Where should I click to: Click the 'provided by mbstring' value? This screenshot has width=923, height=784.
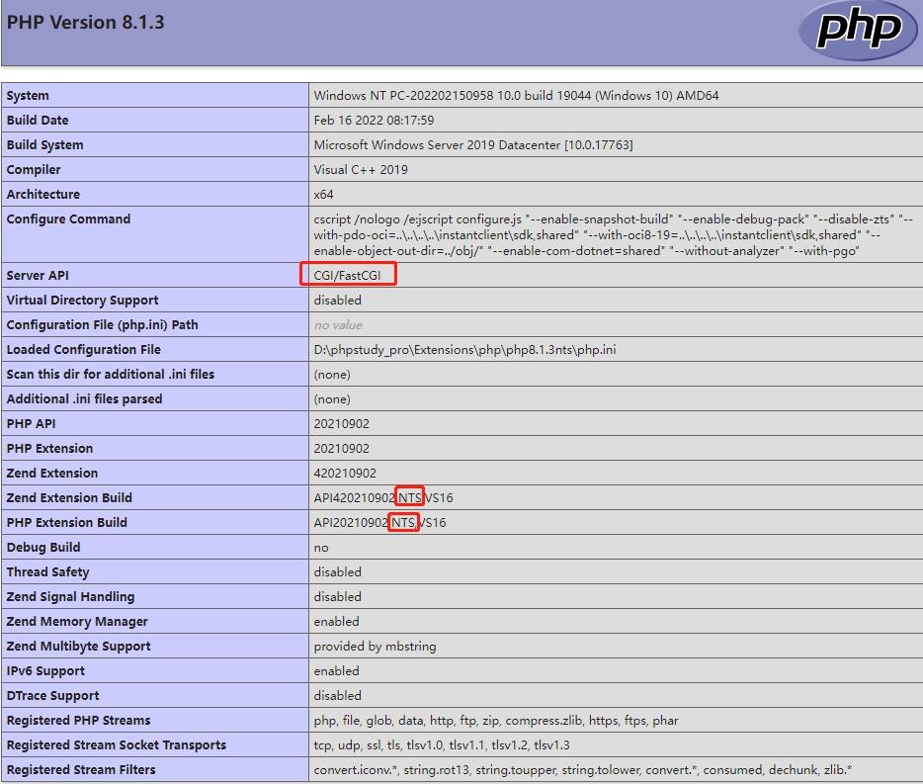point(375,646)
